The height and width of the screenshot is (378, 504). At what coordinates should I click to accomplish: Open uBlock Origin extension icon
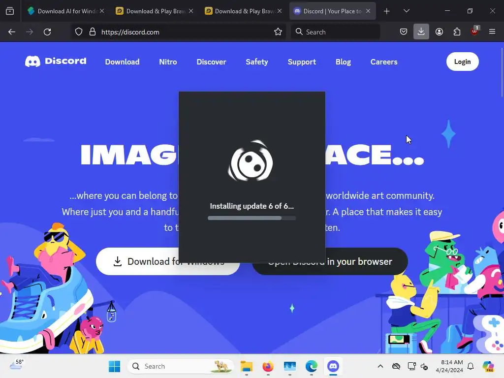pyautogui.click(x=475, y=31)
